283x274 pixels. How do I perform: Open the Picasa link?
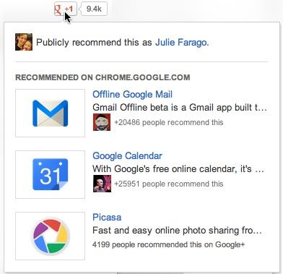[107, 218]
